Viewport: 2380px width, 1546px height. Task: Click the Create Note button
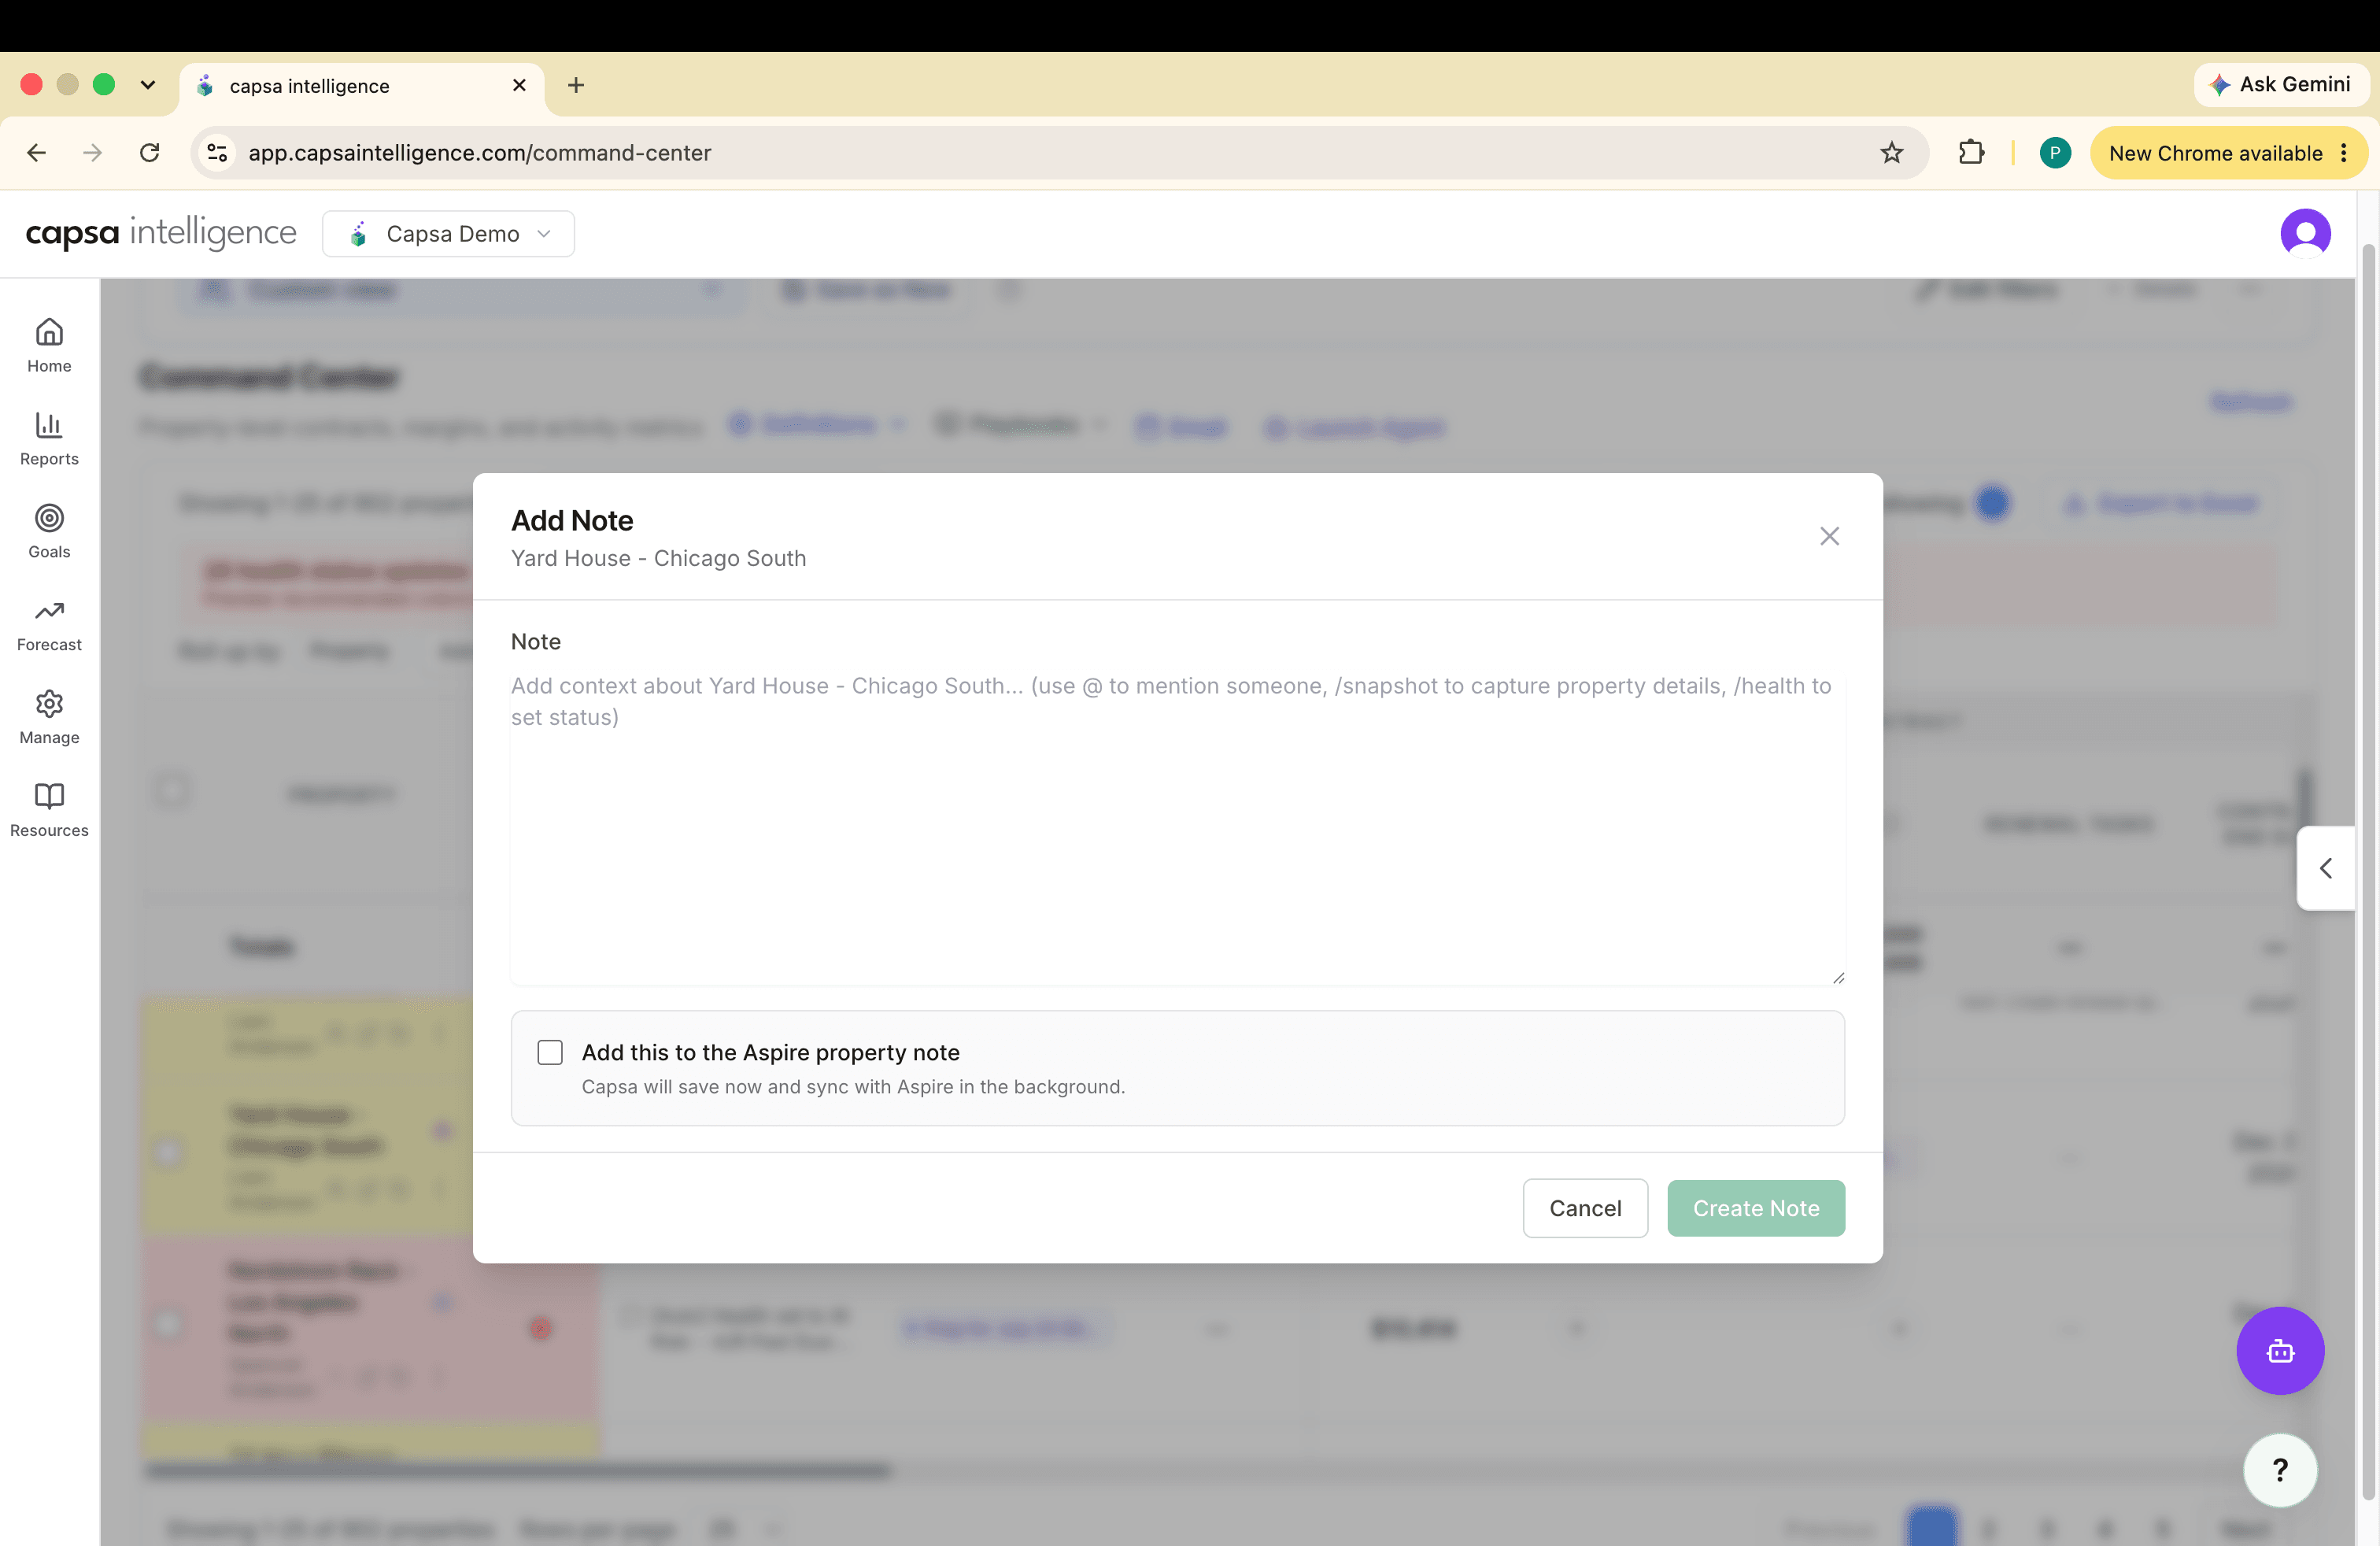(x=1755, y=1208)
